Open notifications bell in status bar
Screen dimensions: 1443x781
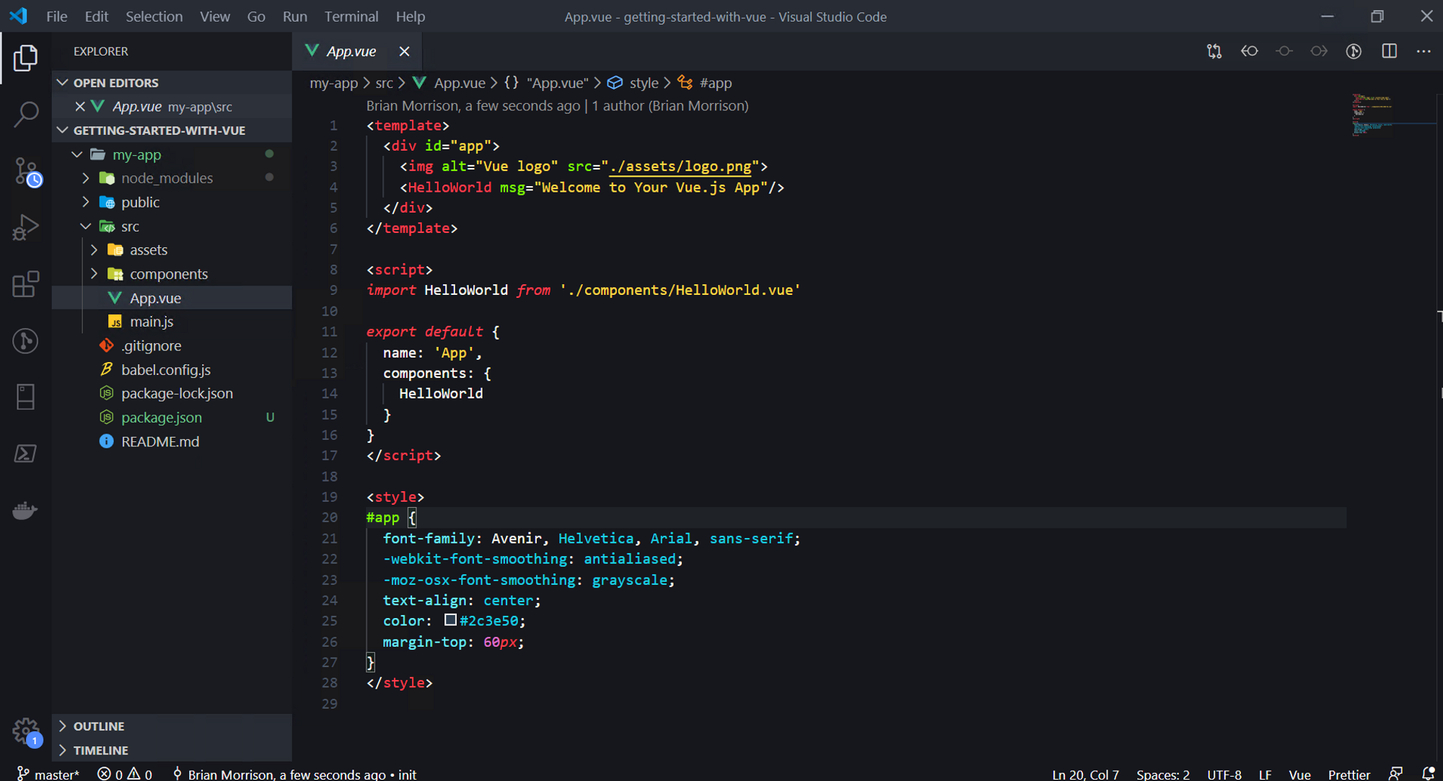(1428, 774)
